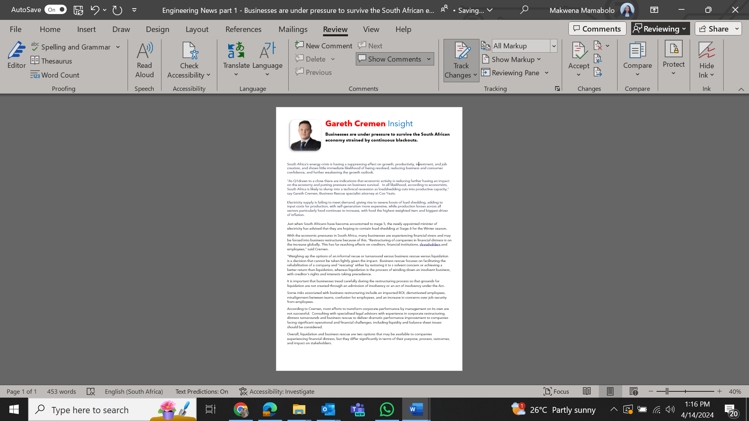Open the Thesaurus

click(x=51, y=61)
